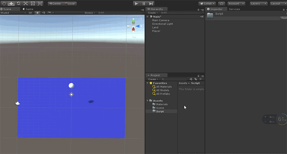Screen dimensions: 287x154
Task: Toggle Iso projection label
Action: point(134,37)
